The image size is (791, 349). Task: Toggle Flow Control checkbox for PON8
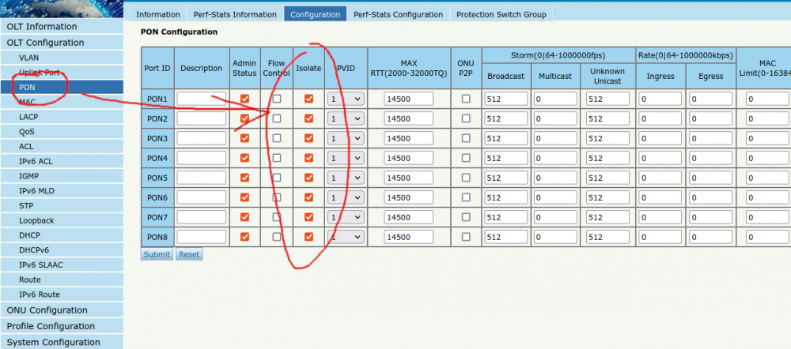(277, 237)
